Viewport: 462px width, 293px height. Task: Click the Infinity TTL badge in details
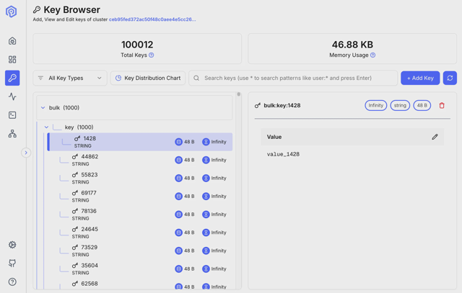pos(375,106)
